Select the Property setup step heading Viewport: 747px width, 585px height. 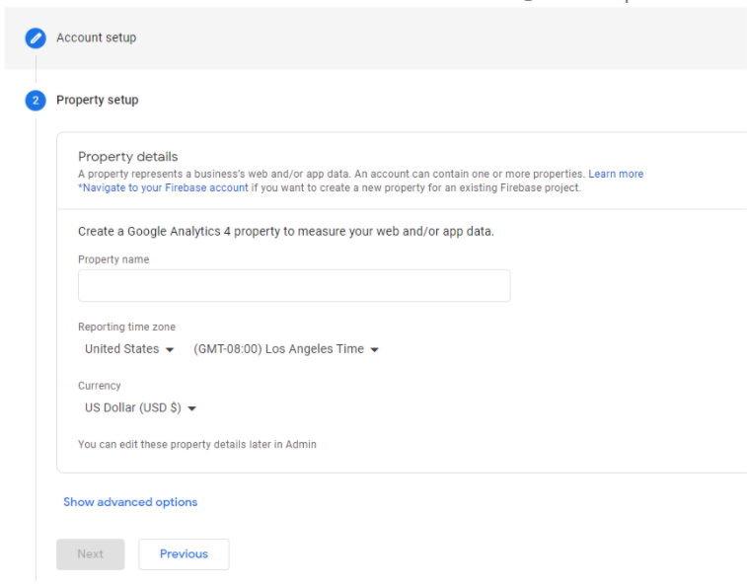(x=97, y=100)
